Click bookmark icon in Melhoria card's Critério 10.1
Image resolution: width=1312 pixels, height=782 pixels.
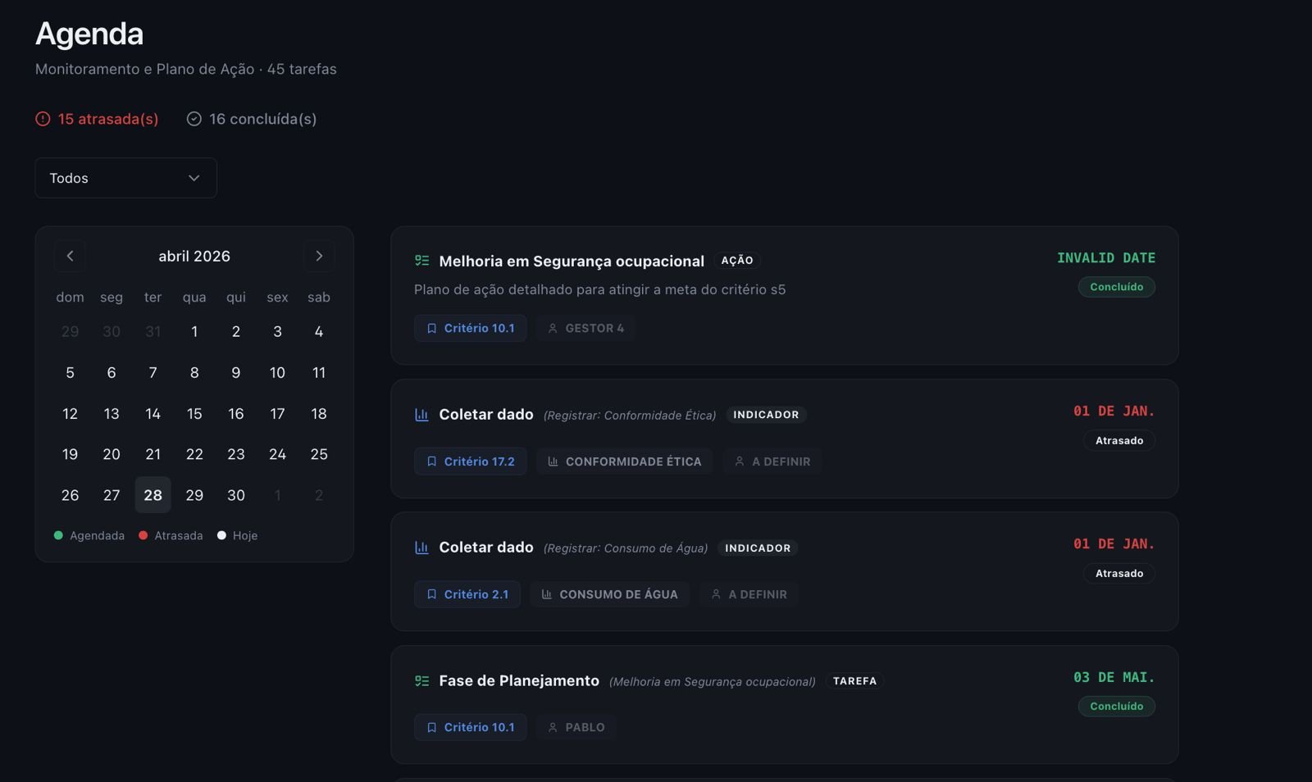click(x=431, y=328)
